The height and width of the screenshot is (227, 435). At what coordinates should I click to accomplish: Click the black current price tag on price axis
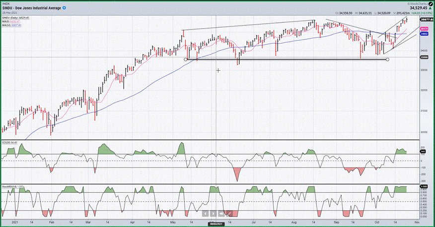pos(427,20)
